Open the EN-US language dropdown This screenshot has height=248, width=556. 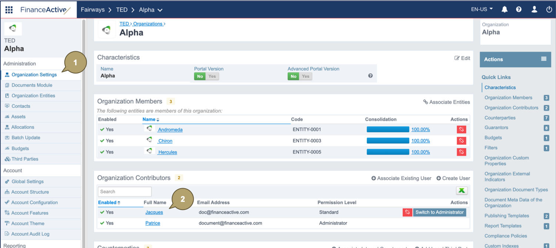[x=482, y=9]
